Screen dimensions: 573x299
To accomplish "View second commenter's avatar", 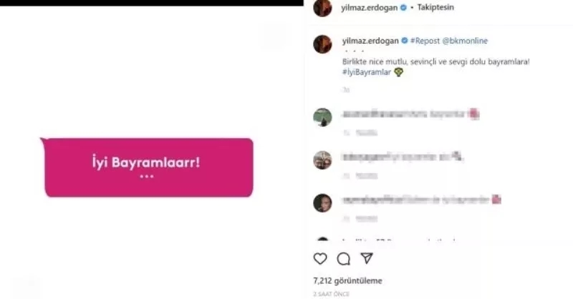I will pyautogui.click(x=323, y=160).
